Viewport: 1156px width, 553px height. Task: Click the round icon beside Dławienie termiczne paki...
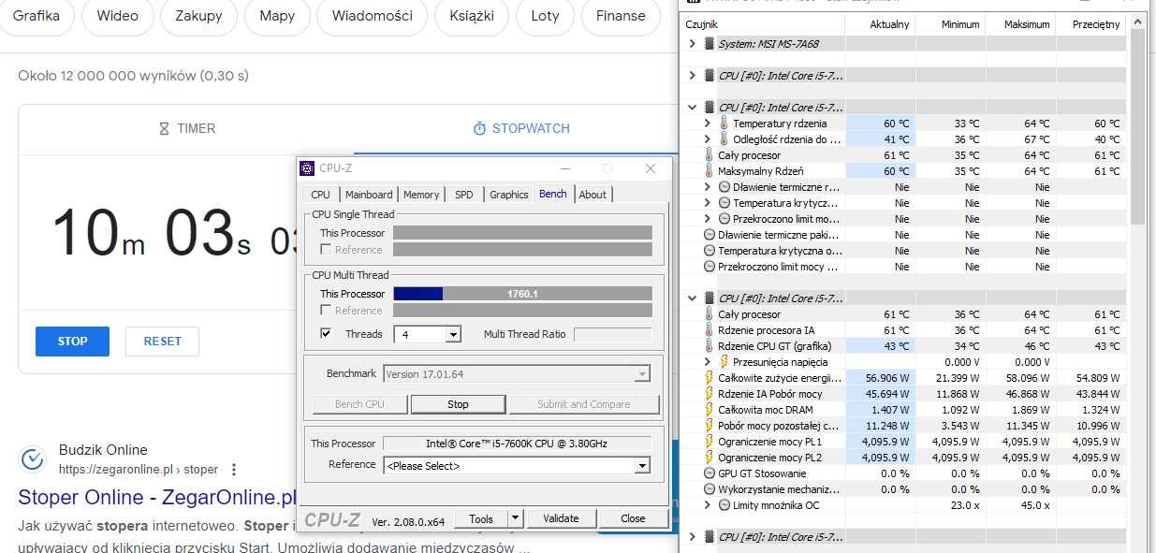pos(709,235)
